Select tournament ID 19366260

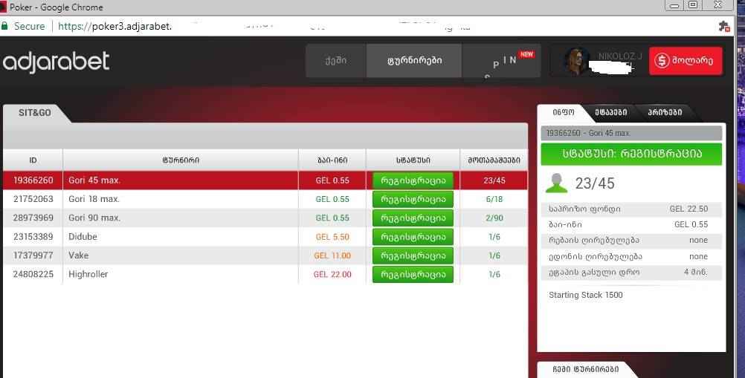33,180
